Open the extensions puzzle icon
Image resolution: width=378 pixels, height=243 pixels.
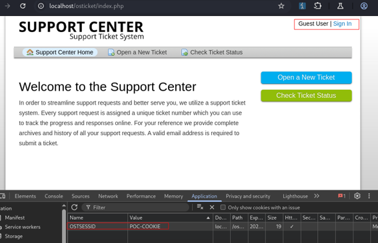(317, 6)
